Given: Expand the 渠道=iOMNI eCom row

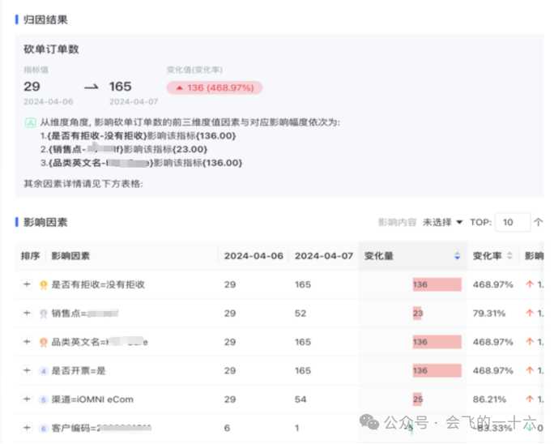Looking at the screenshot, I should coord(27,399).
